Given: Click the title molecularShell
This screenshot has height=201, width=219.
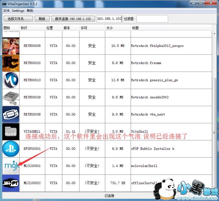Looking at the screenshot, I should point(144,166).
